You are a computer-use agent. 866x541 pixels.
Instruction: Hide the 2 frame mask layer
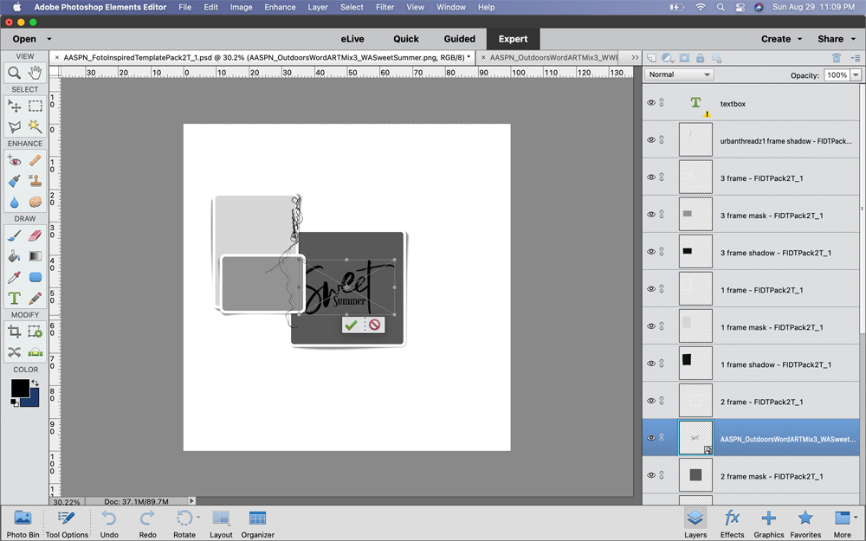pyautogui.click(x=651, y=475)
